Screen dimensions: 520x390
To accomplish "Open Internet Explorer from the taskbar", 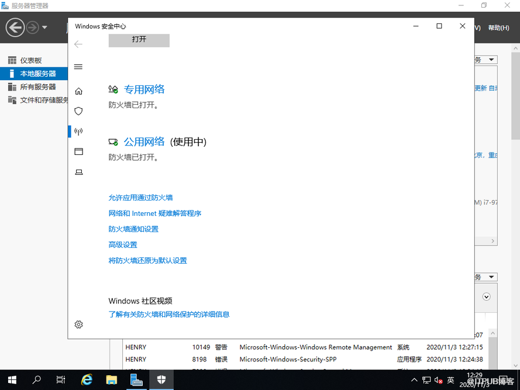I will (x=87, y=380).
